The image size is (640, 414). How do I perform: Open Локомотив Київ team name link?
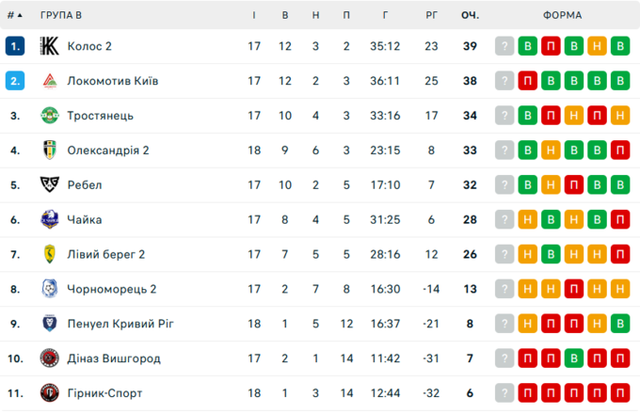[112, 81]
